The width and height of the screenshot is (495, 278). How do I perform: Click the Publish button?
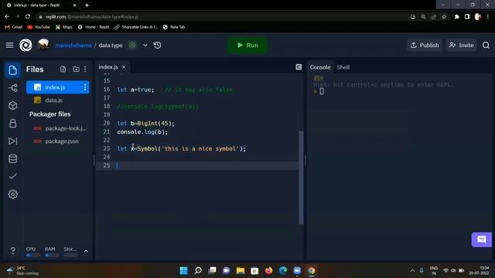(x=425, y=46)
